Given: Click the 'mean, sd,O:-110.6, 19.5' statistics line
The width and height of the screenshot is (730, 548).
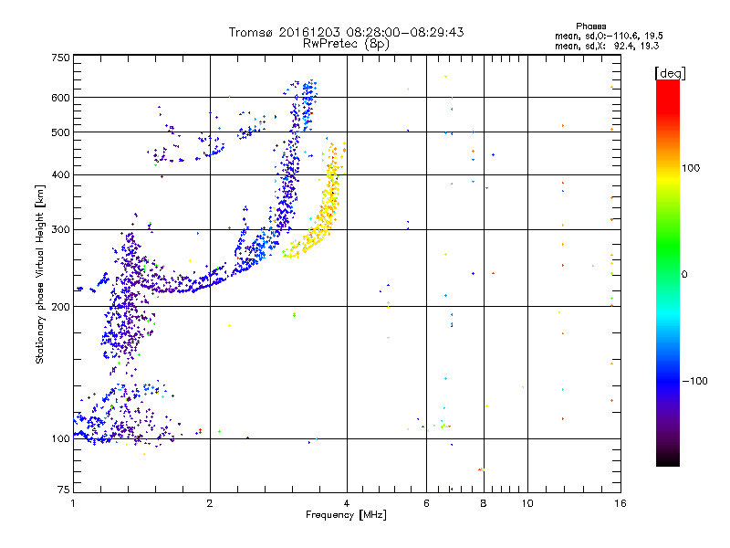Looking at the screenshot, I should (x=609, y=36).
